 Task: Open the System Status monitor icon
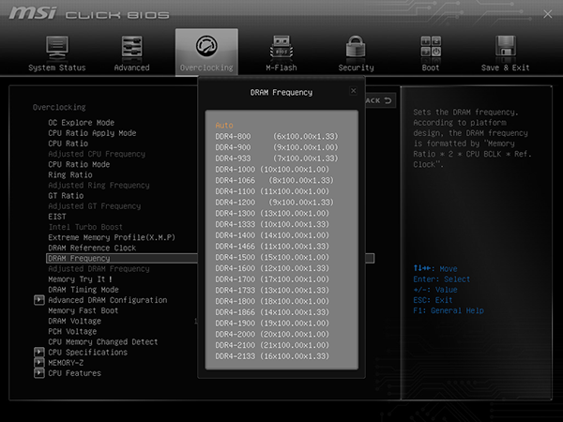(x=57, y=47)
